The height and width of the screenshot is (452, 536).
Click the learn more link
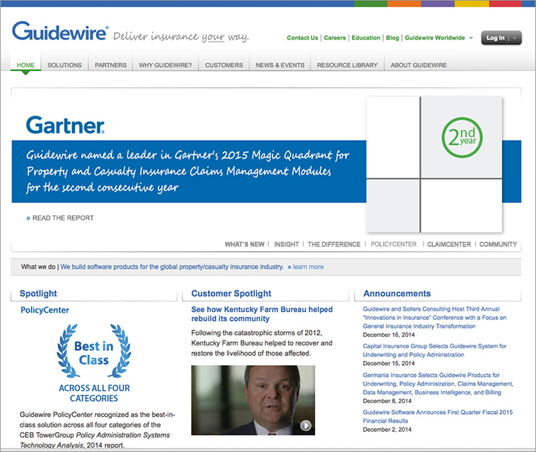tap(308, 267)
